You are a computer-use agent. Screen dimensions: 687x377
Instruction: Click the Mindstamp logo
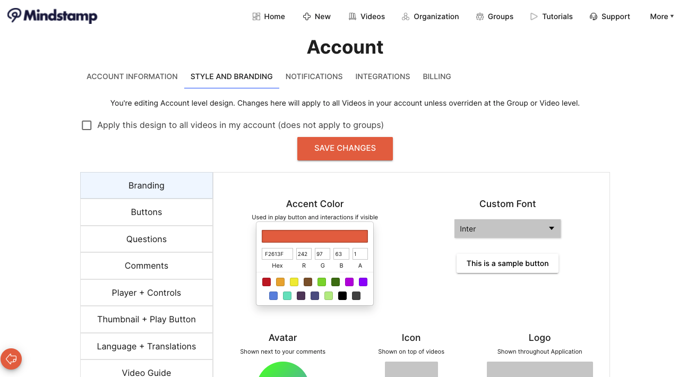pos(52,16)
